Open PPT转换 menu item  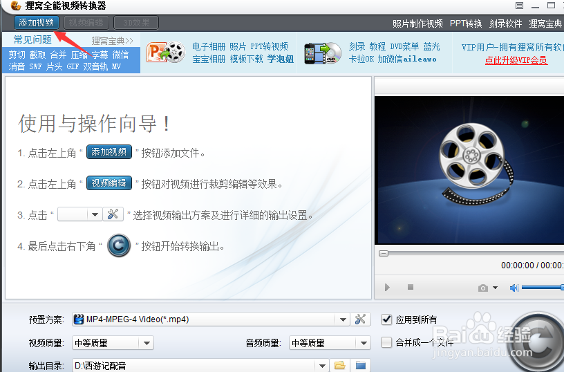(x=466, y=24)
